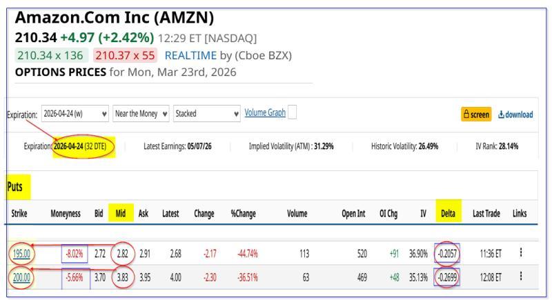Sort by %Change column header
This screenshot has height=300, width=552.
point(244,214)
